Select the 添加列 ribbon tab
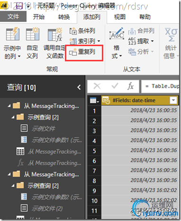181x221 pixels. [x=92, y=17]
